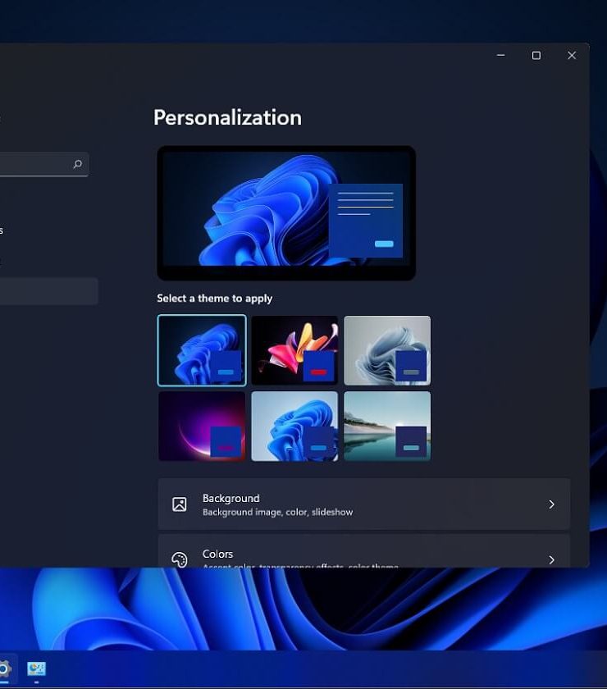
Task: Apply the colorful flower Glow theme
Action: coord(294,350)
